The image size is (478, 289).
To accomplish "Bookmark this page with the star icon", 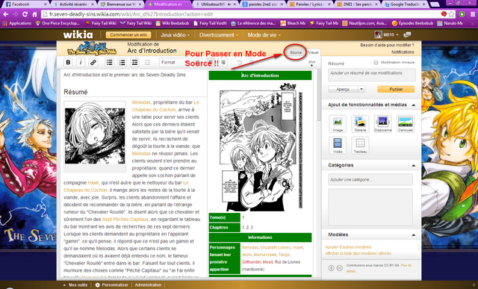I will [x=451, y=14].
